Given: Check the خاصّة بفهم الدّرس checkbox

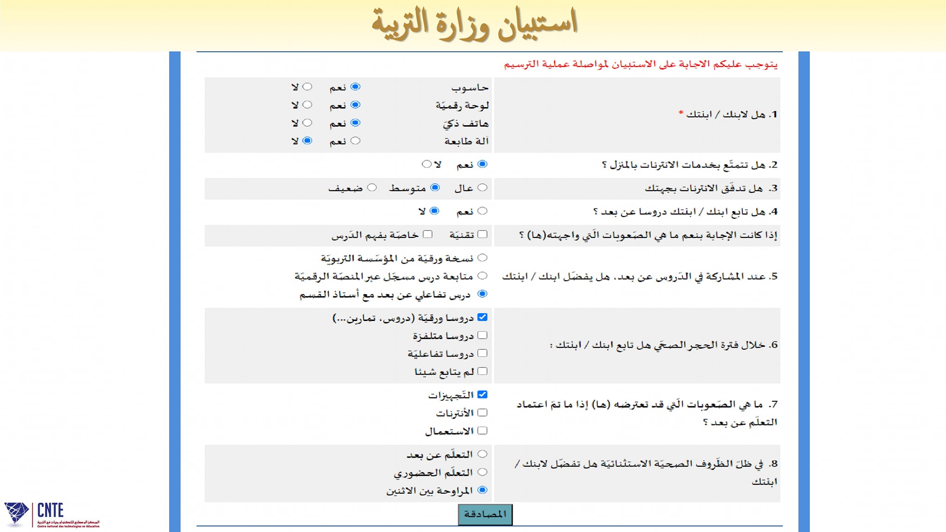Looking at the screenshot, I should (x=428, y=234).
